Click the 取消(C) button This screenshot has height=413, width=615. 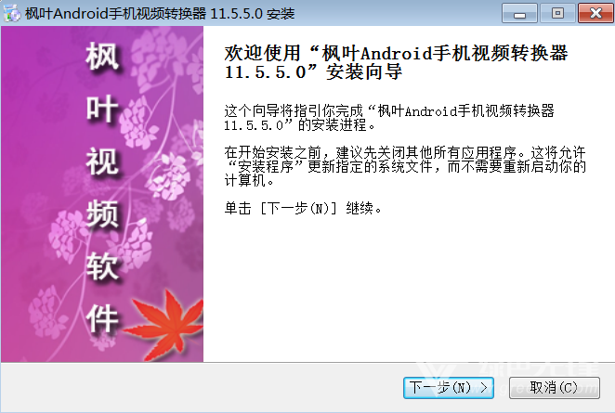coord(555,388)
